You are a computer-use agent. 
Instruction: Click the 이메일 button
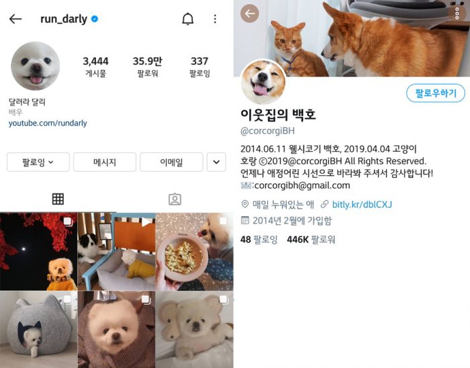pos(171,162)
